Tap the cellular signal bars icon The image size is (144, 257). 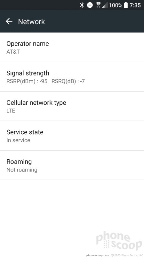click(x=105, y=5)
